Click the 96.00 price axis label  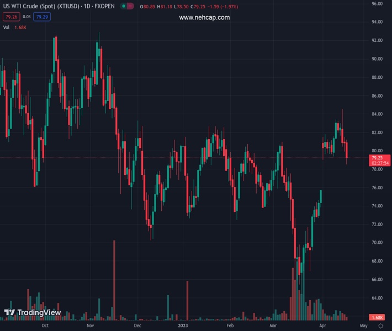[377, 4]
